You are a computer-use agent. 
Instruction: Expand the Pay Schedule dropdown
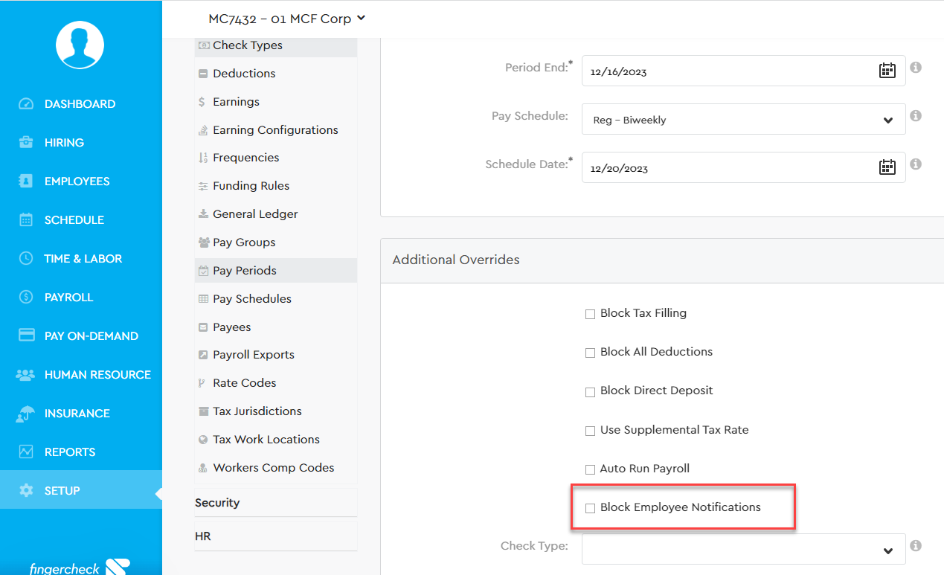[x=742, y=120]
